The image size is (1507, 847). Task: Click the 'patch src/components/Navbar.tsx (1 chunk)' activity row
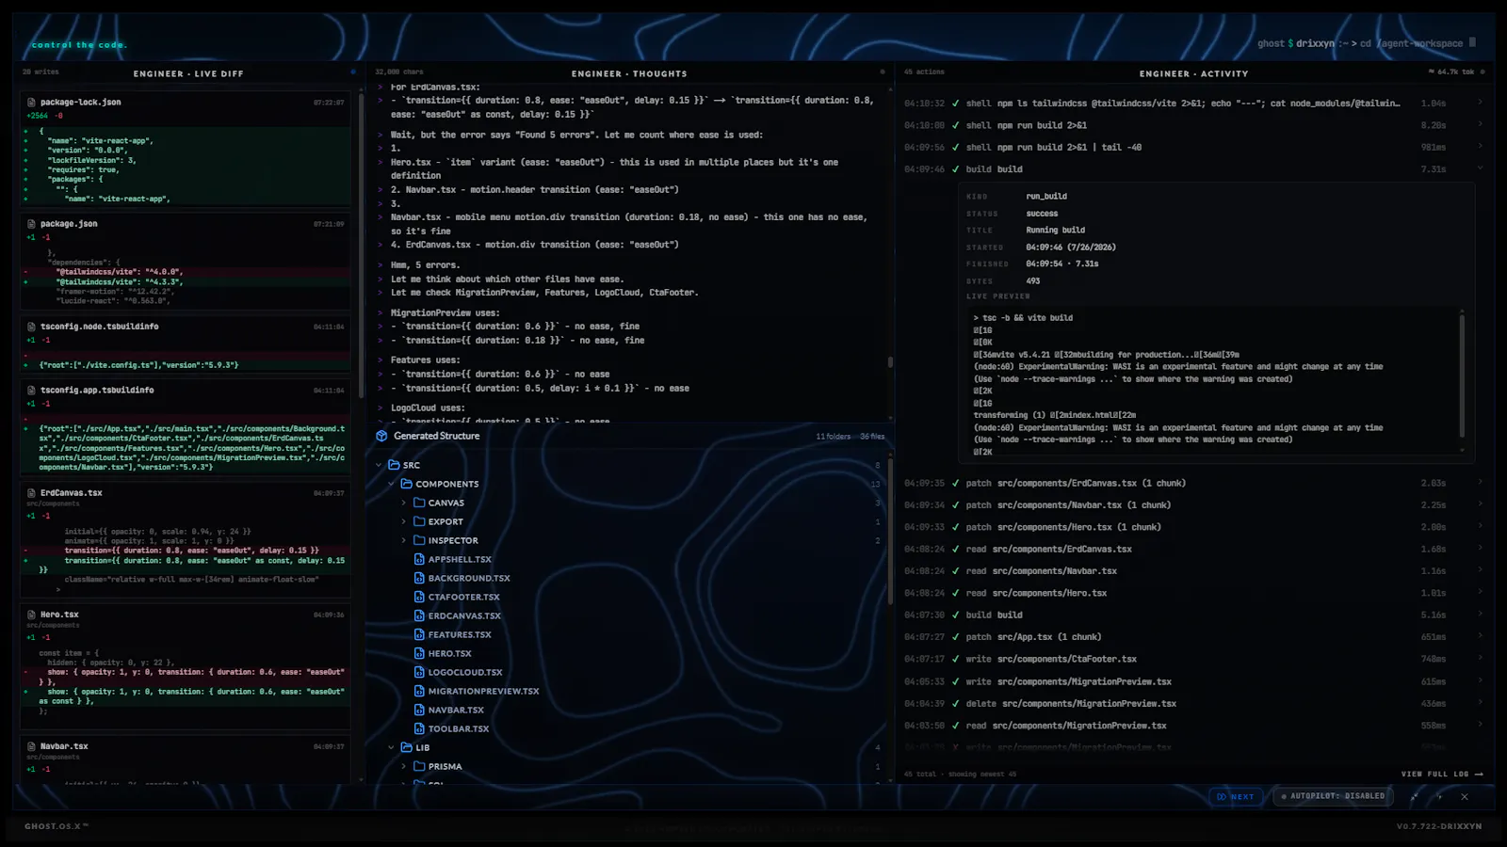tap(1193, 504)
